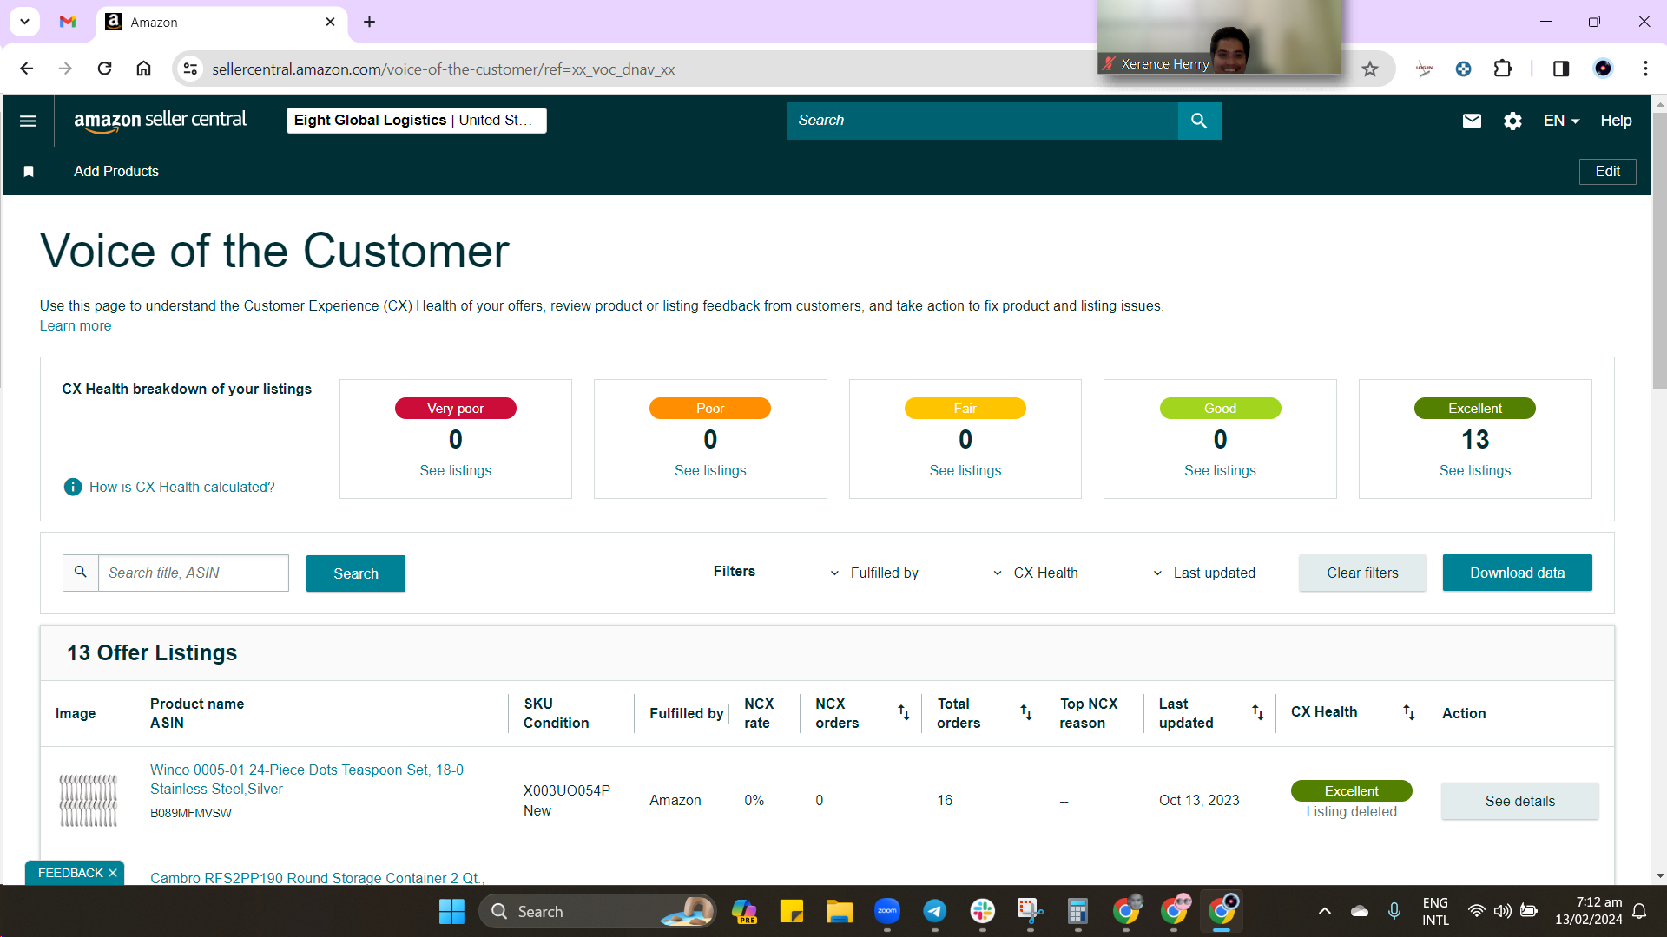See listings under Very poor
This screenshot has width=1667, height=937.
456,471
